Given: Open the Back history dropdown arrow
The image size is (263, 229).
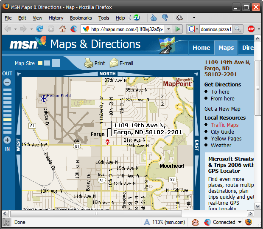Looking at the screenshot, I should point(15,29).
